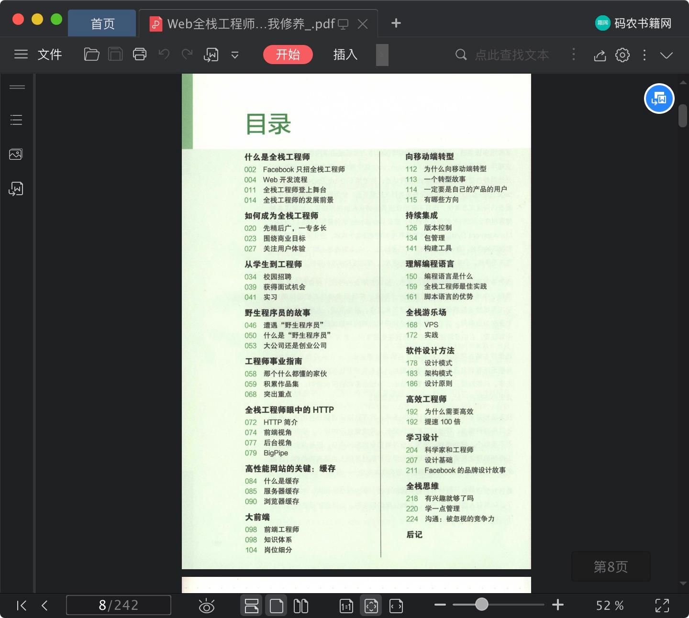Image resolution: width=689 pixels, height=618 pixels.
Task: Click the entry VPS
Action: pyautogui.click(x=431, y=325)
